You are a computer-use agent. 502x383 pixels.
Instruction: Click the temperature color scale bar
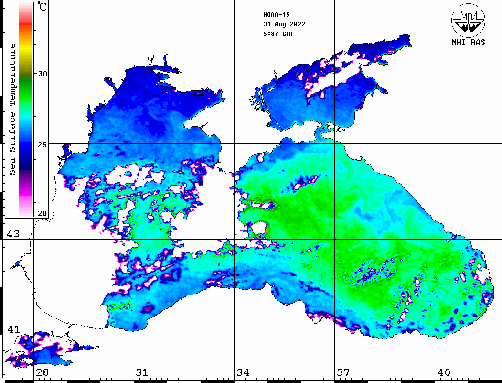[x=26, y=109]
